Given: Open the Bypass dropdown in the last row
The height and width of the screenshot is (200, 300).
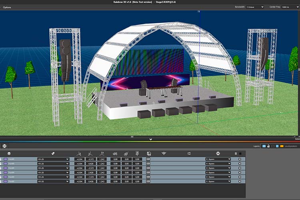Looking at the screenshot, I should click(x=218, y=181).
